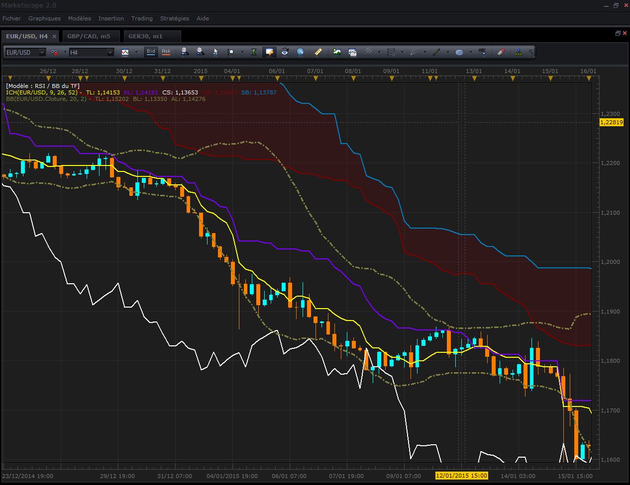Click the toolbar overflow options icon
The image size is (630, 485).
(x=531, y=52)
